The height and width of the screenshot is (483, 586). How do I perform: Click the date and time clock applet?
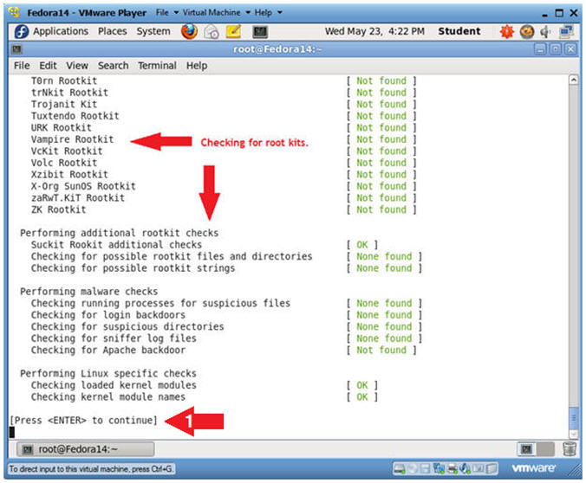(x=374, y=31)
